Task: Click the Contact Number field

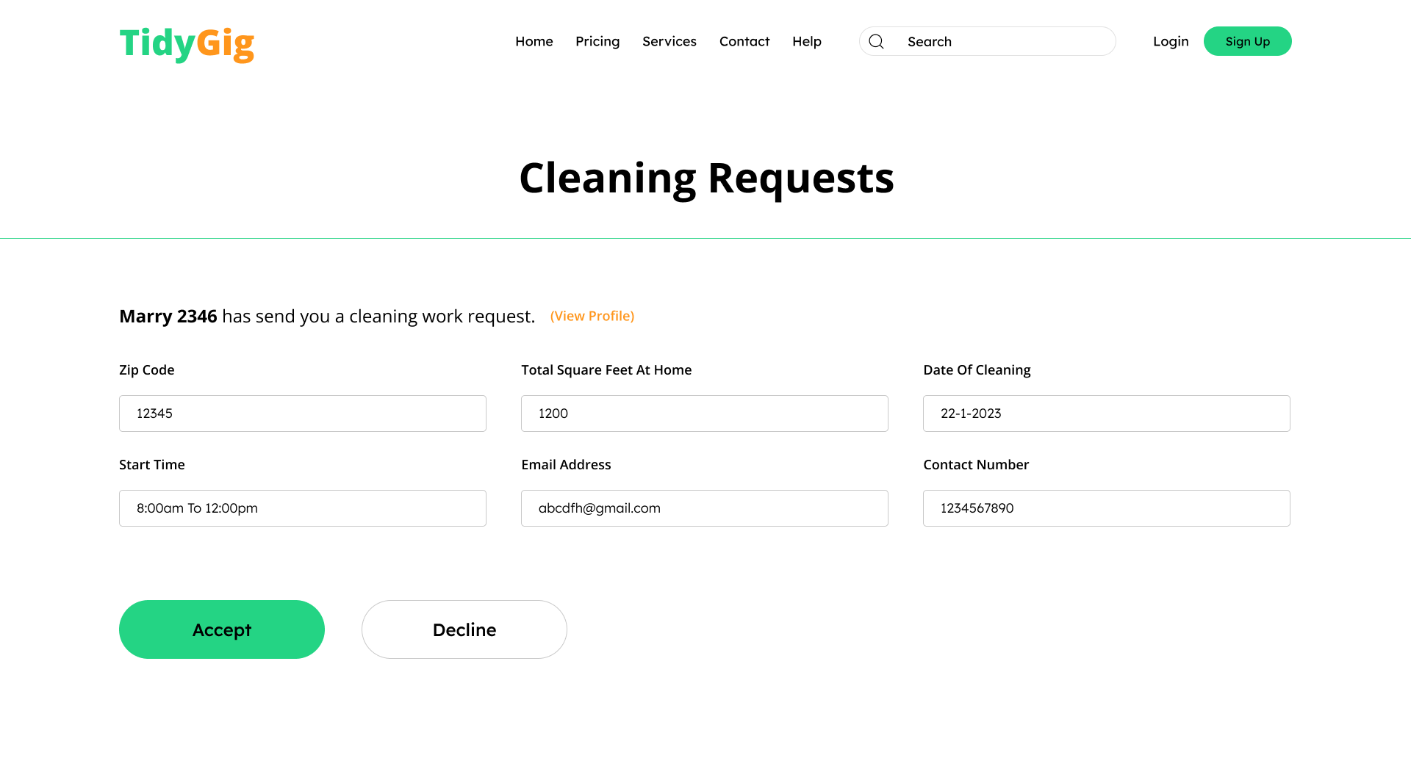Action: point(1106,508)
